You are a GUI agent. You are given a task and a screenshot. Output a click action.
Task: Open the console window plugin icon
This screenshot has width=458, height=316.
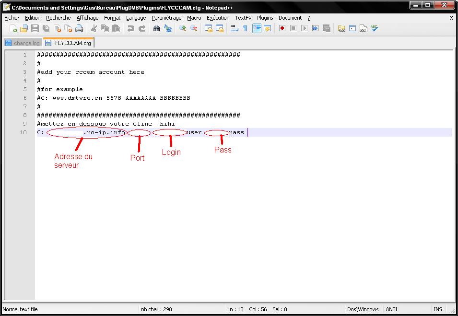[352, 28]
